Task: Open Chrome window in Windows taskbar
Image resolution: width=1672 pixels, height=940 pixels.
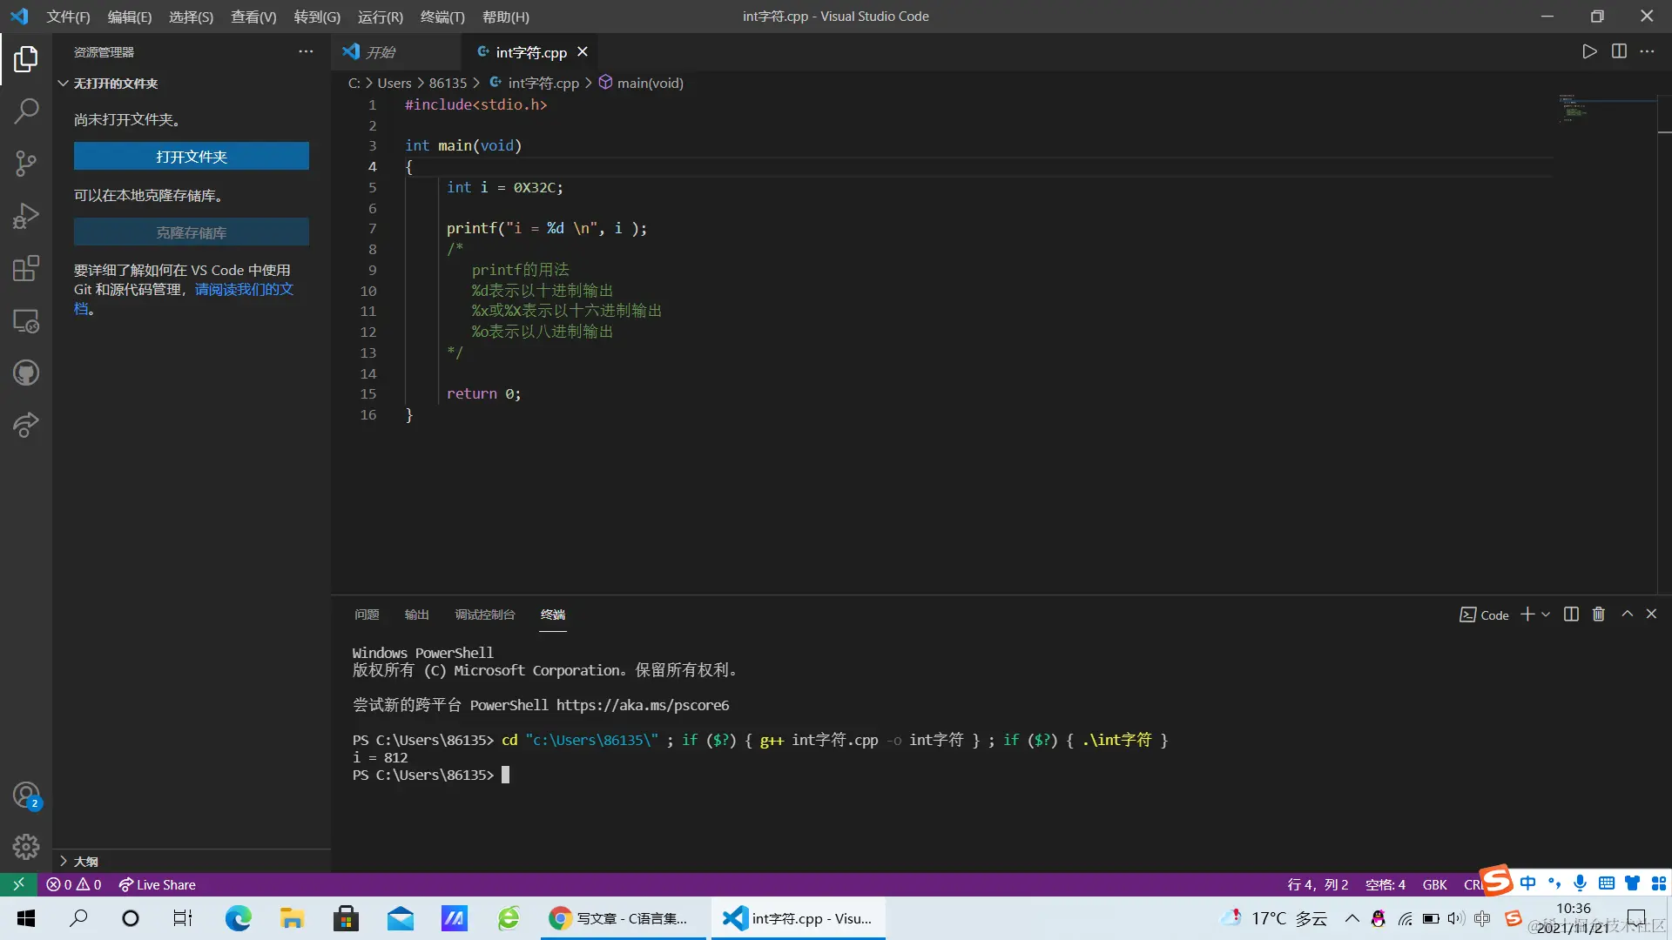Action: 621,918
